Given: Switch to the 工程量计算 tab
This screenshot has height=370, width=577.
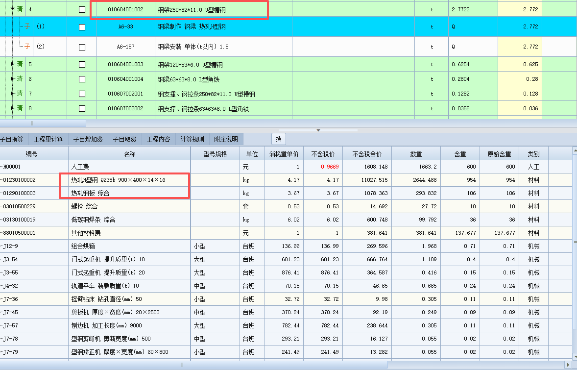Looking at the screenshot, I should point(48,139).
